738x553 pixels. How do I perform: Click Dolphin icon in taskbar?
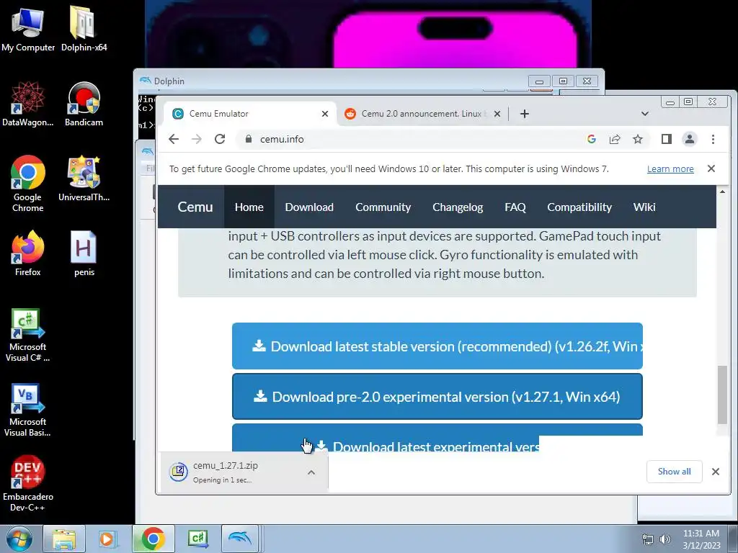tap(239, 539)
